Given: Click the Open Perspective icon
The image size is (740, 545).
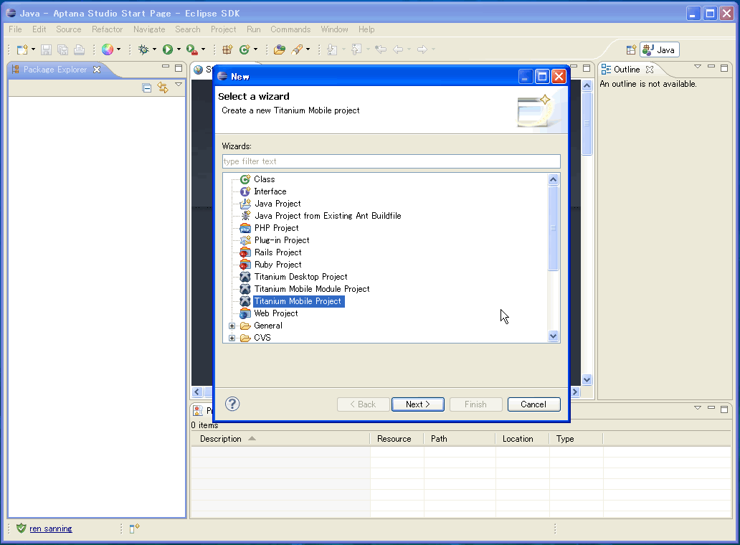Looking at the screenshot, I should pyautogui.click(x=631, y=50).
